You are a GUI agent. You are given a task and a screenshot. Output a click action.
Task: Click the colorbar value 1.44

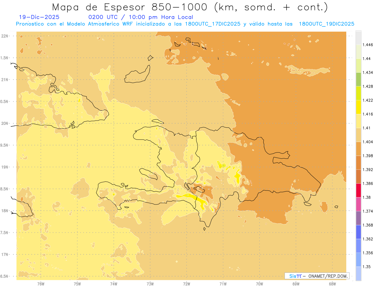click(367, 59)
